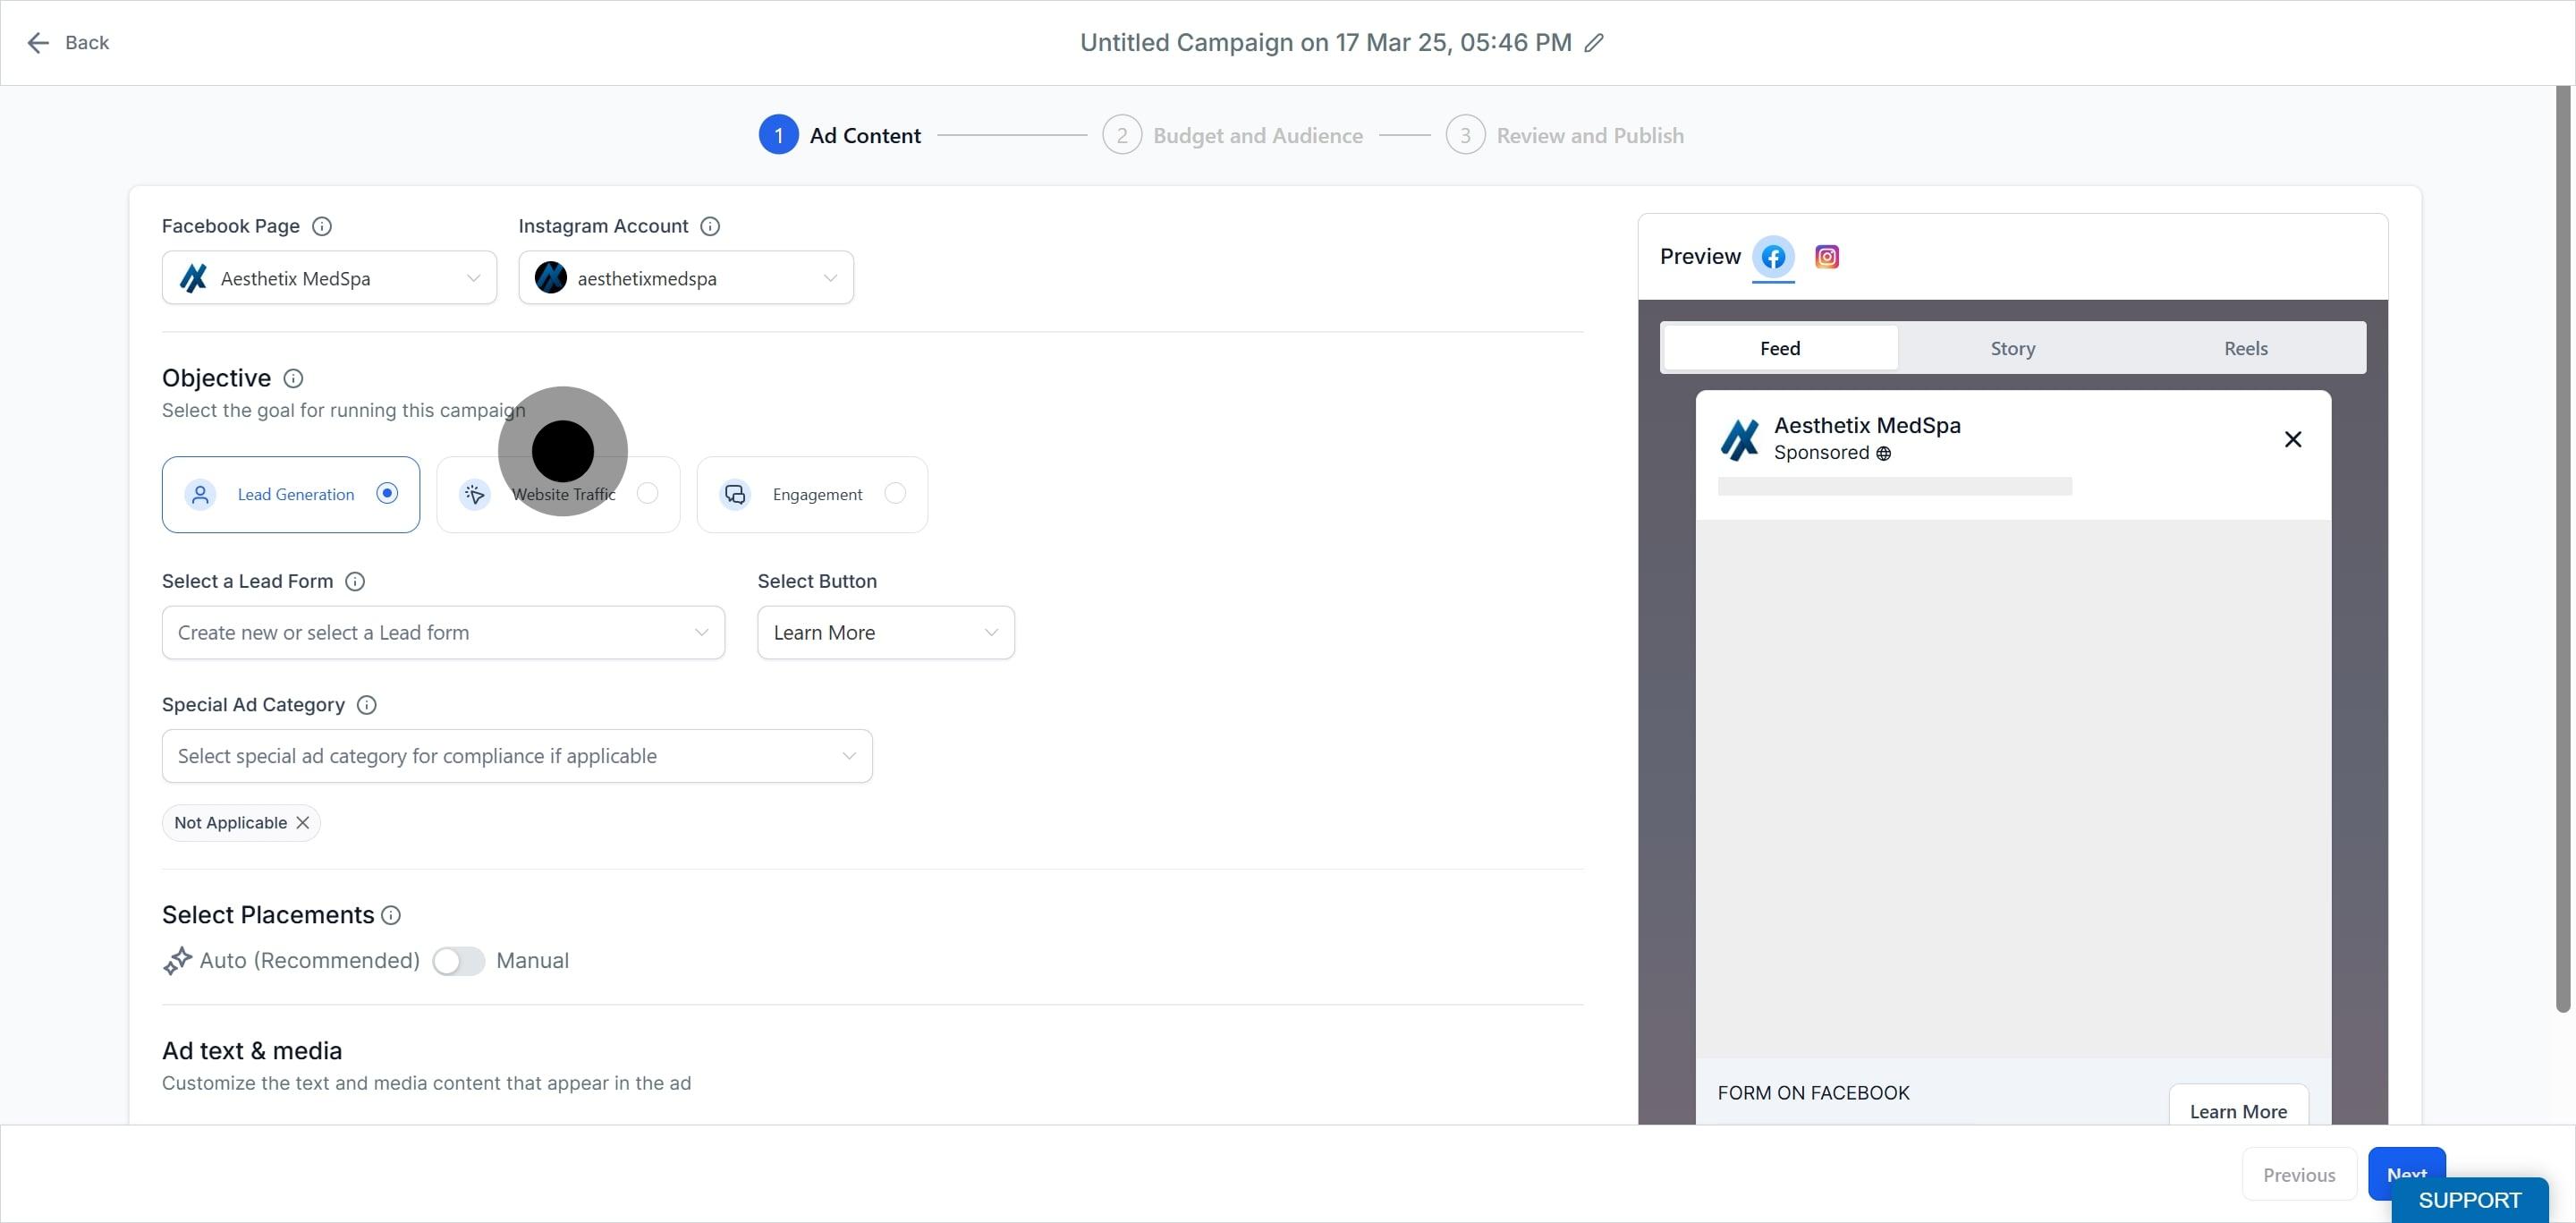2576x1223 pixels.
Task: Click the Sponsored globe icon
Action: (1883, 453)
